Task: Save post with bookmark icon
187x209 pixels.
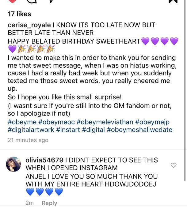Action: pyautogui.click(x=173, y=1)
